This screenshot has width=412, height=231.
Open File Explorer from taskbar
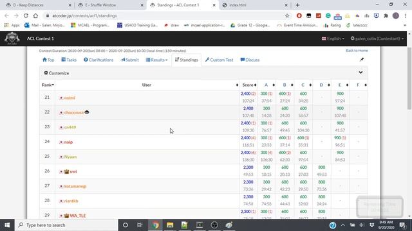[x=170, y=225]
